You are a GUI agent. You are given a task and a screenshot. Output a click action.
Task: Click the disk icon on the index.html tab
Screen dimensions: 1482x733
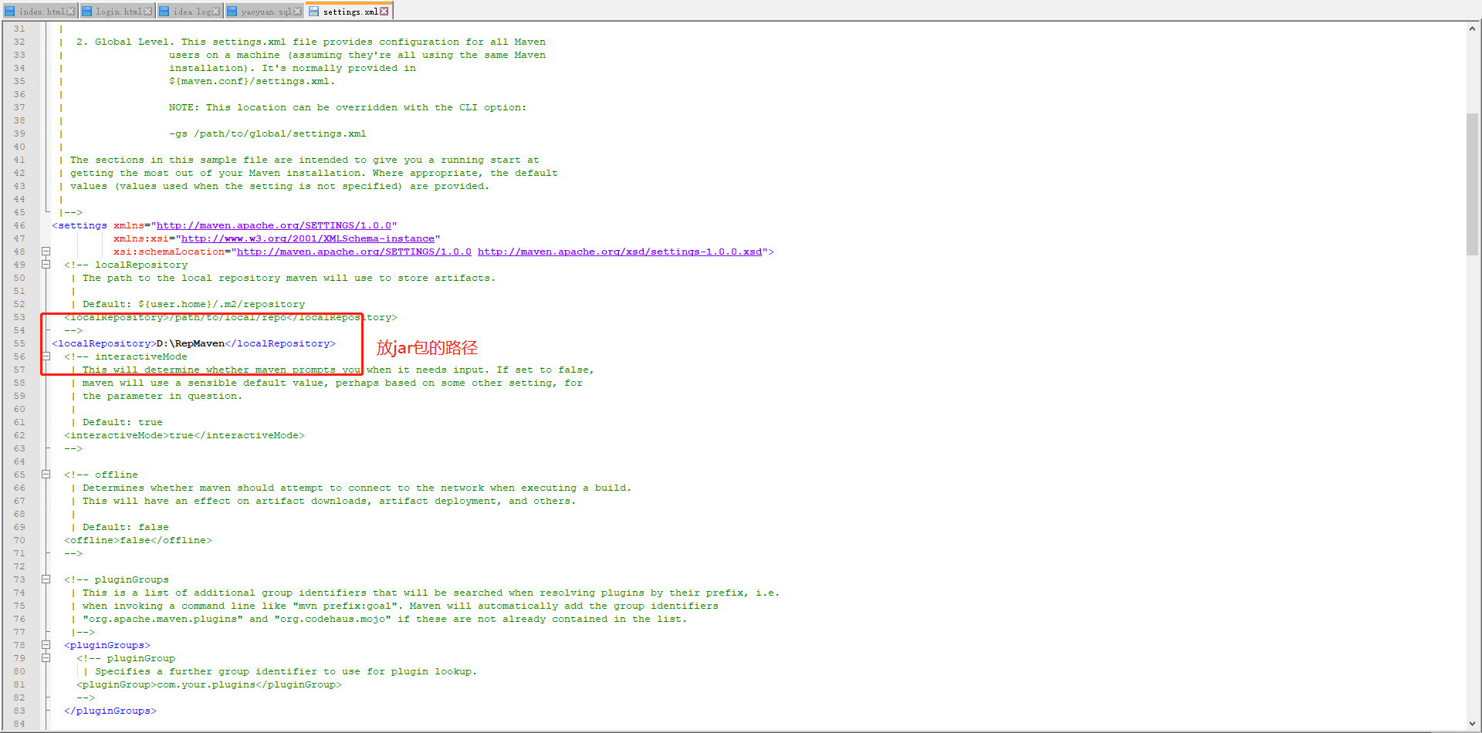[x=9, y=11]
